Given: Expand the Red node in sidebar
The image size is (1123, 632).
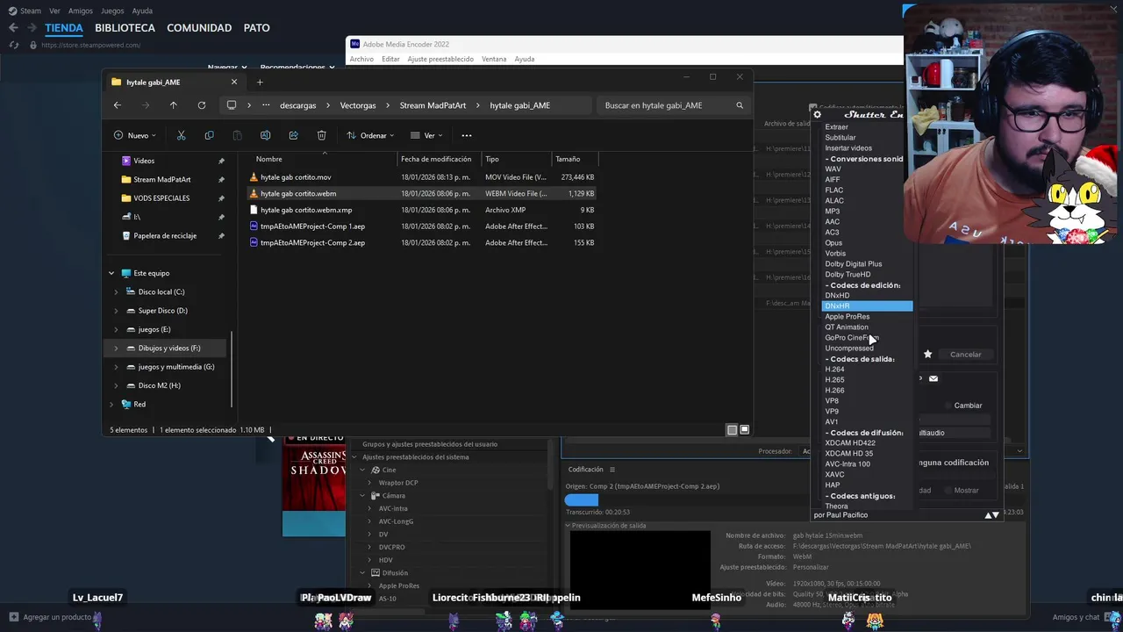Looking at the screenshot, I should 111,404.
